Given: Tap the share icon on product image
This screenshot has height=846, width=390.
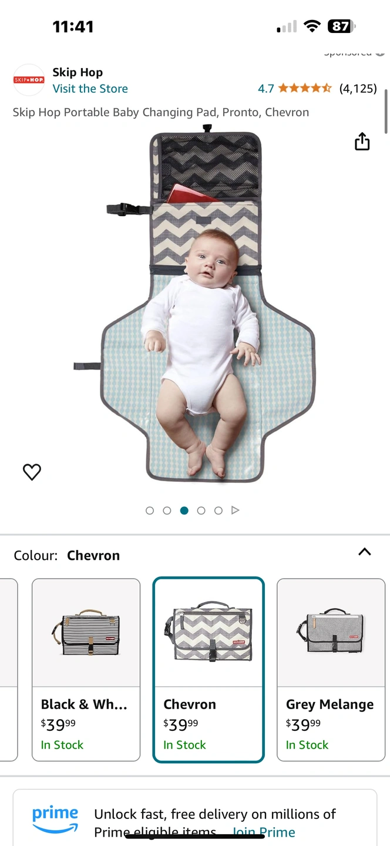Looking at the screenshot, I should pyautogui.click(x=362, y=142).
